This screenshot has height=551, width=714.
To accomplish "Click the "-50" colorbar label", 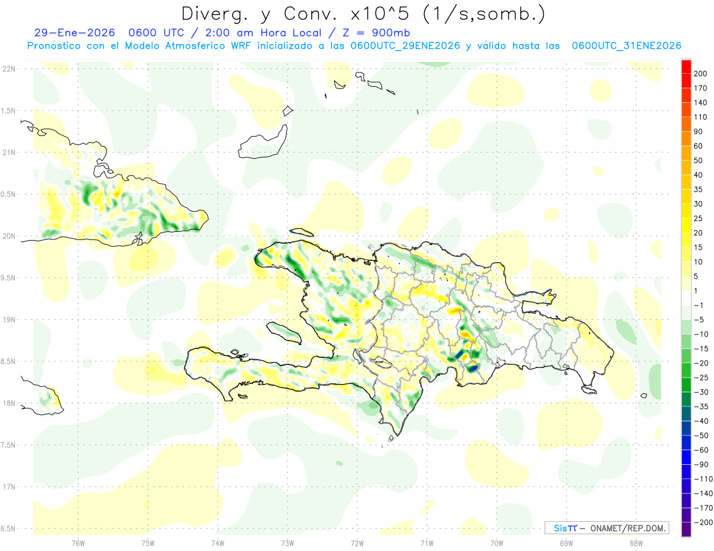I will pos(702,435).
